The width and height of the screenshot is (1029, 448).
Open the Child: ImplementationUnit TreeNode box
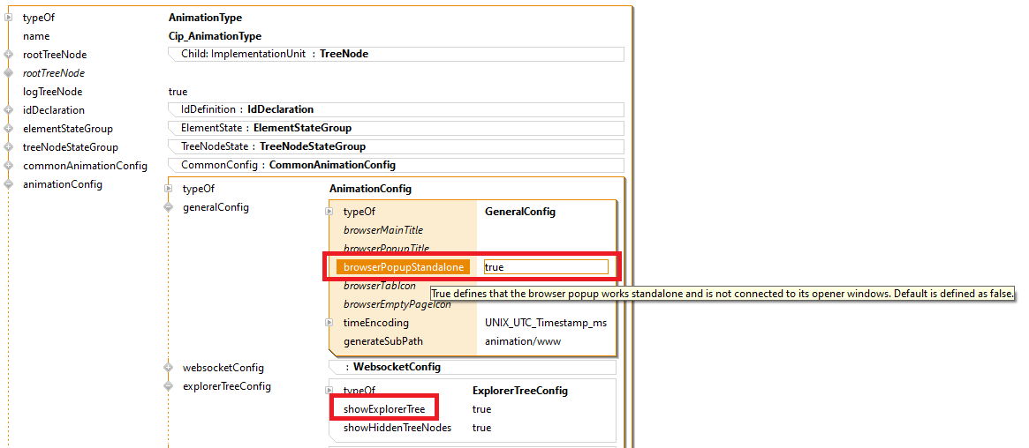coord(396,55)
